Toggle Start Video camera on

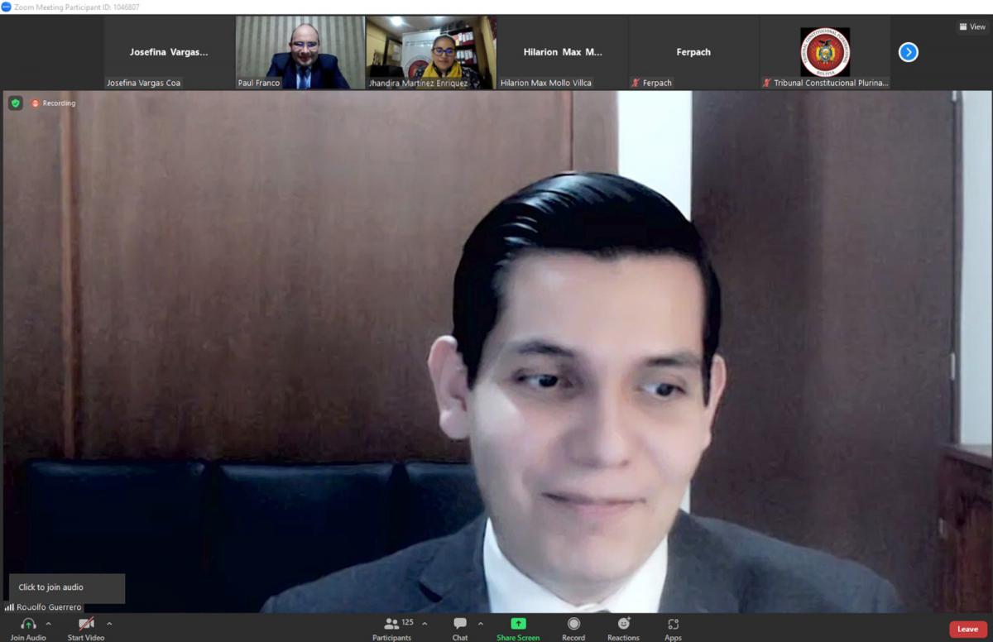(85, 625)
